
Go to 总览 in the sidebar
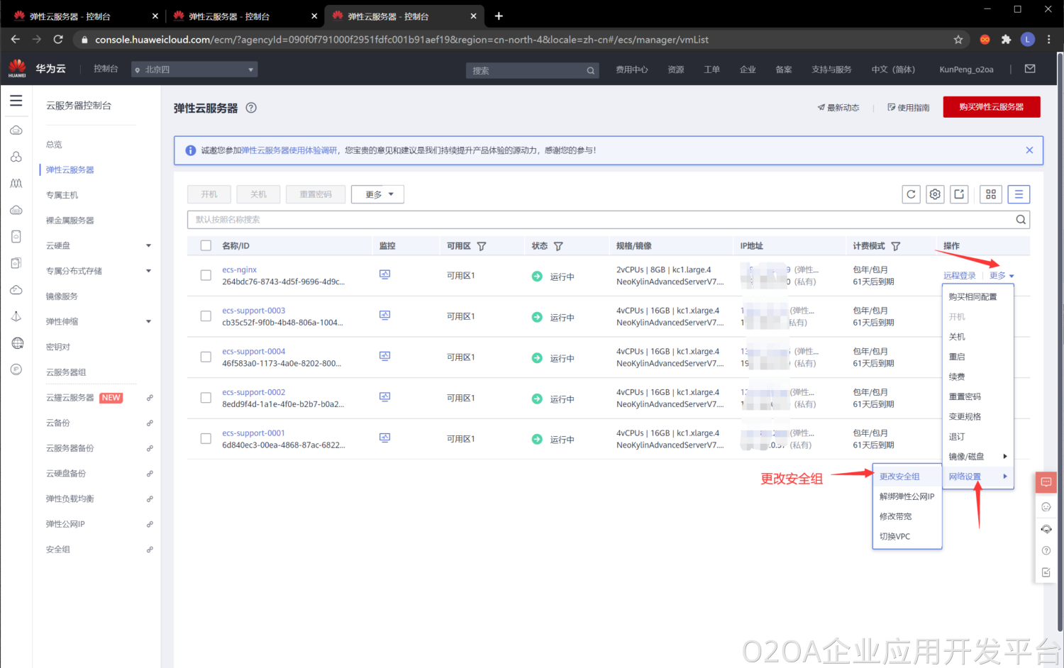54,145
